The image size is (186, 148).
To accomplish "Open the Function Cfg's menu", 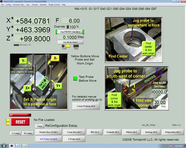I will coord(18,5).
